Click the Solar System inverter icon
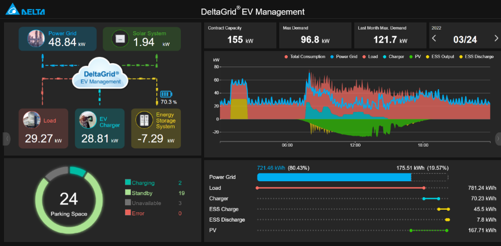 [x=120, y=39]
